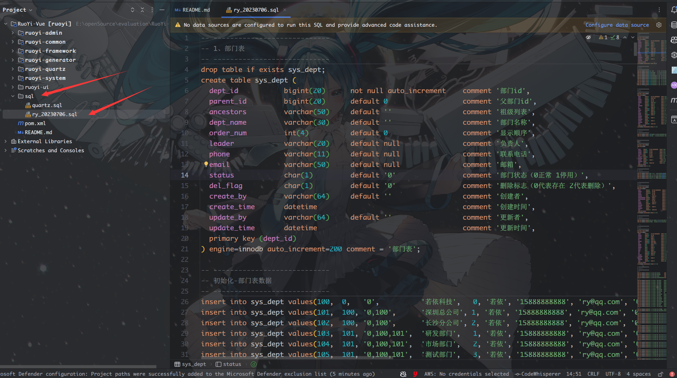Click the Expand/Collapse all icon in Project panel
The image size is (677, 378).
pyautogui.click(x=133, y=10)
